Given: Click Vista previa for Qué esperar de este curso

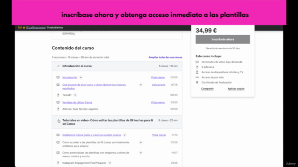Looking at the screenshot, I should click(158, 85).
